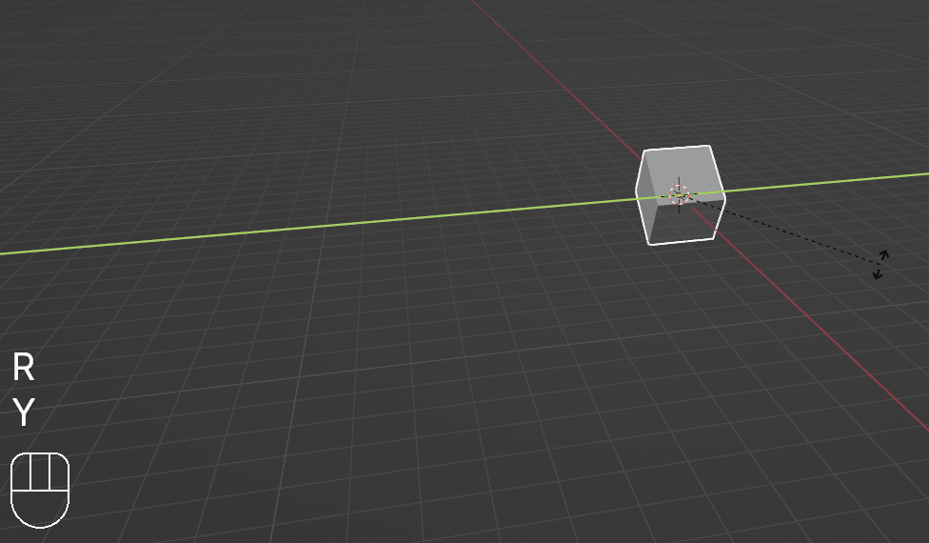Click the double-arrow rotate cursor
This screenshot has width=929, height=543.
point(880,265)
